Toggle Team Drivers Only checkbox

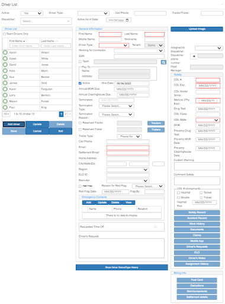click(4, 34)
